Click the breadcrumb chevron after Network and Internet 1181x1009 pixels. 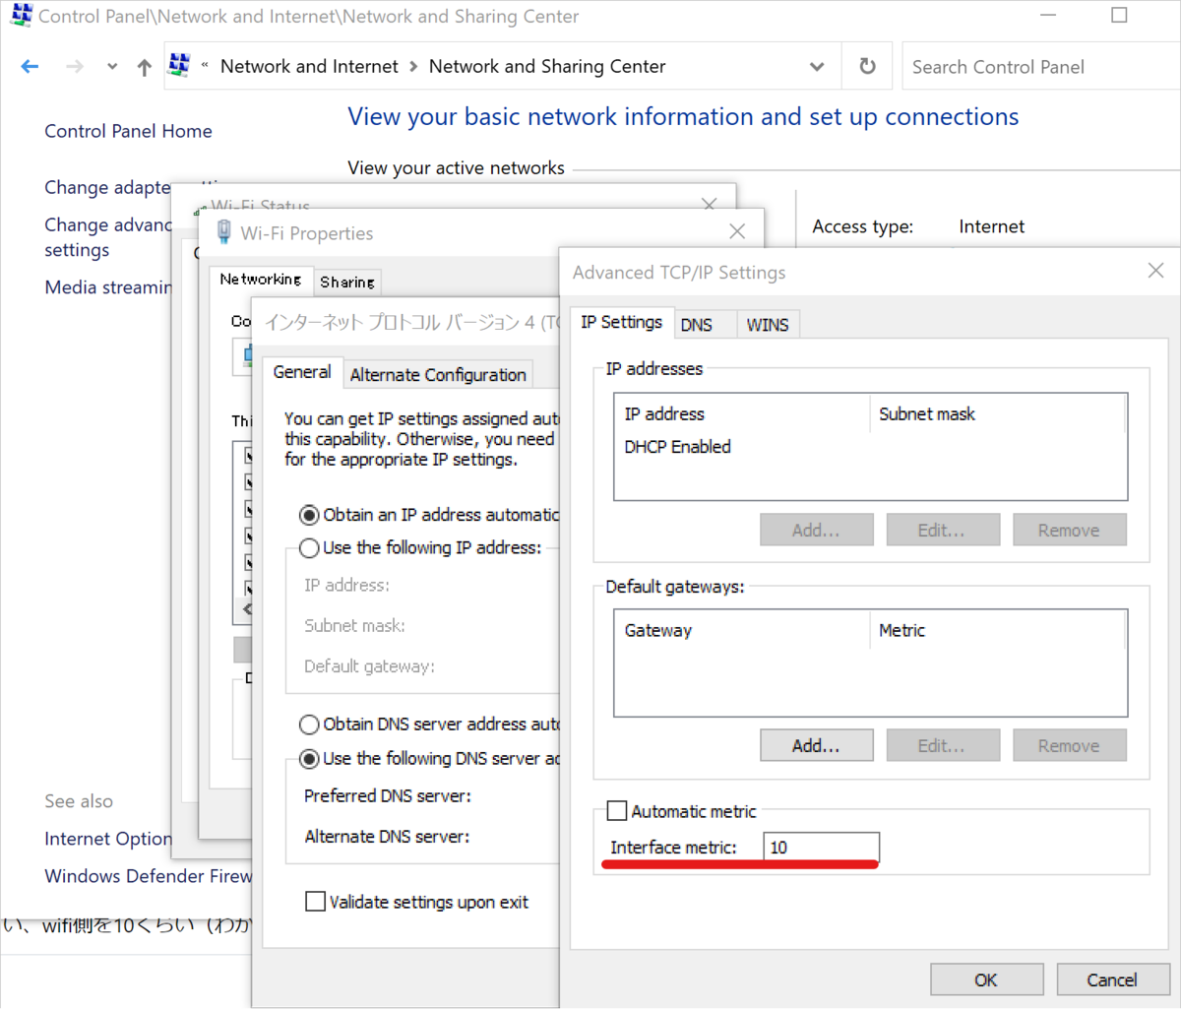pos(413,67)
